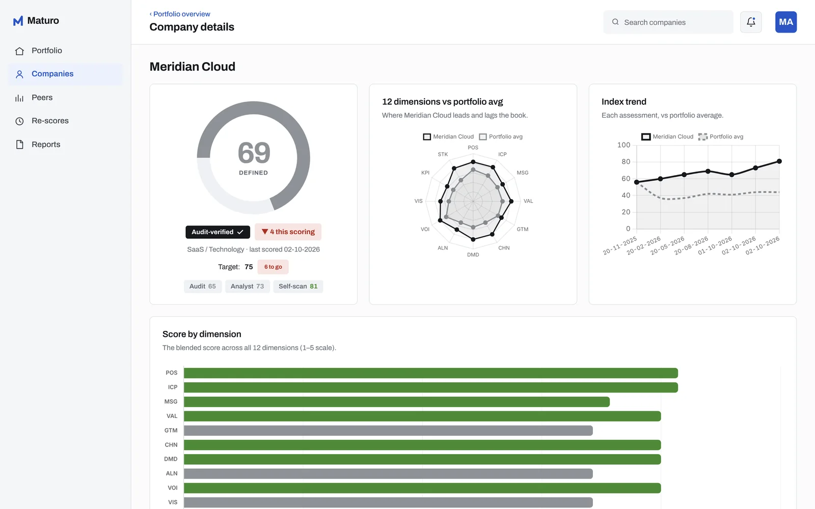This screenshot has width=815, height=509.
Task: Open Peers bar chart icon
Action: click(x=19, y=98)
